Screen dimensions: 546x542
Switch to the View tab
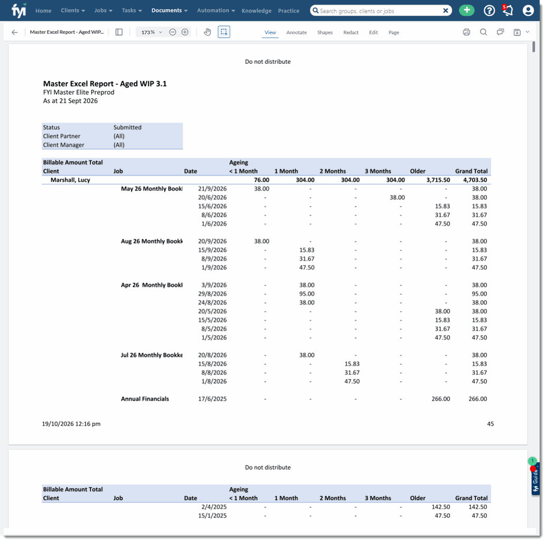coord(270,32)
